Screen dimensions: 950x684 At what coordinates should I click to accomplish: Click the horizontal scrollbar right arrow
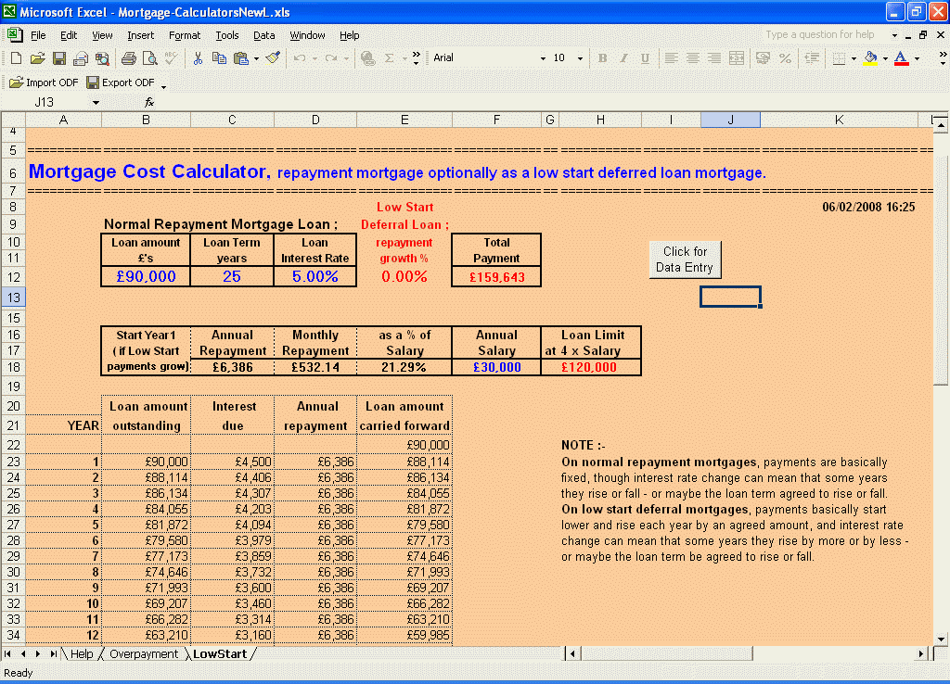[x=921, y=653]
